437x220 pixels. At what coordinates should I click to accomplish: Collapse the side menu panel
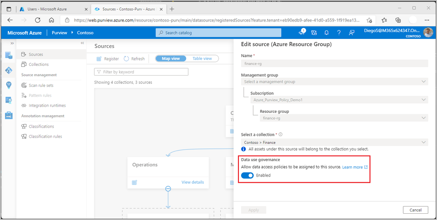coord(82,43)
